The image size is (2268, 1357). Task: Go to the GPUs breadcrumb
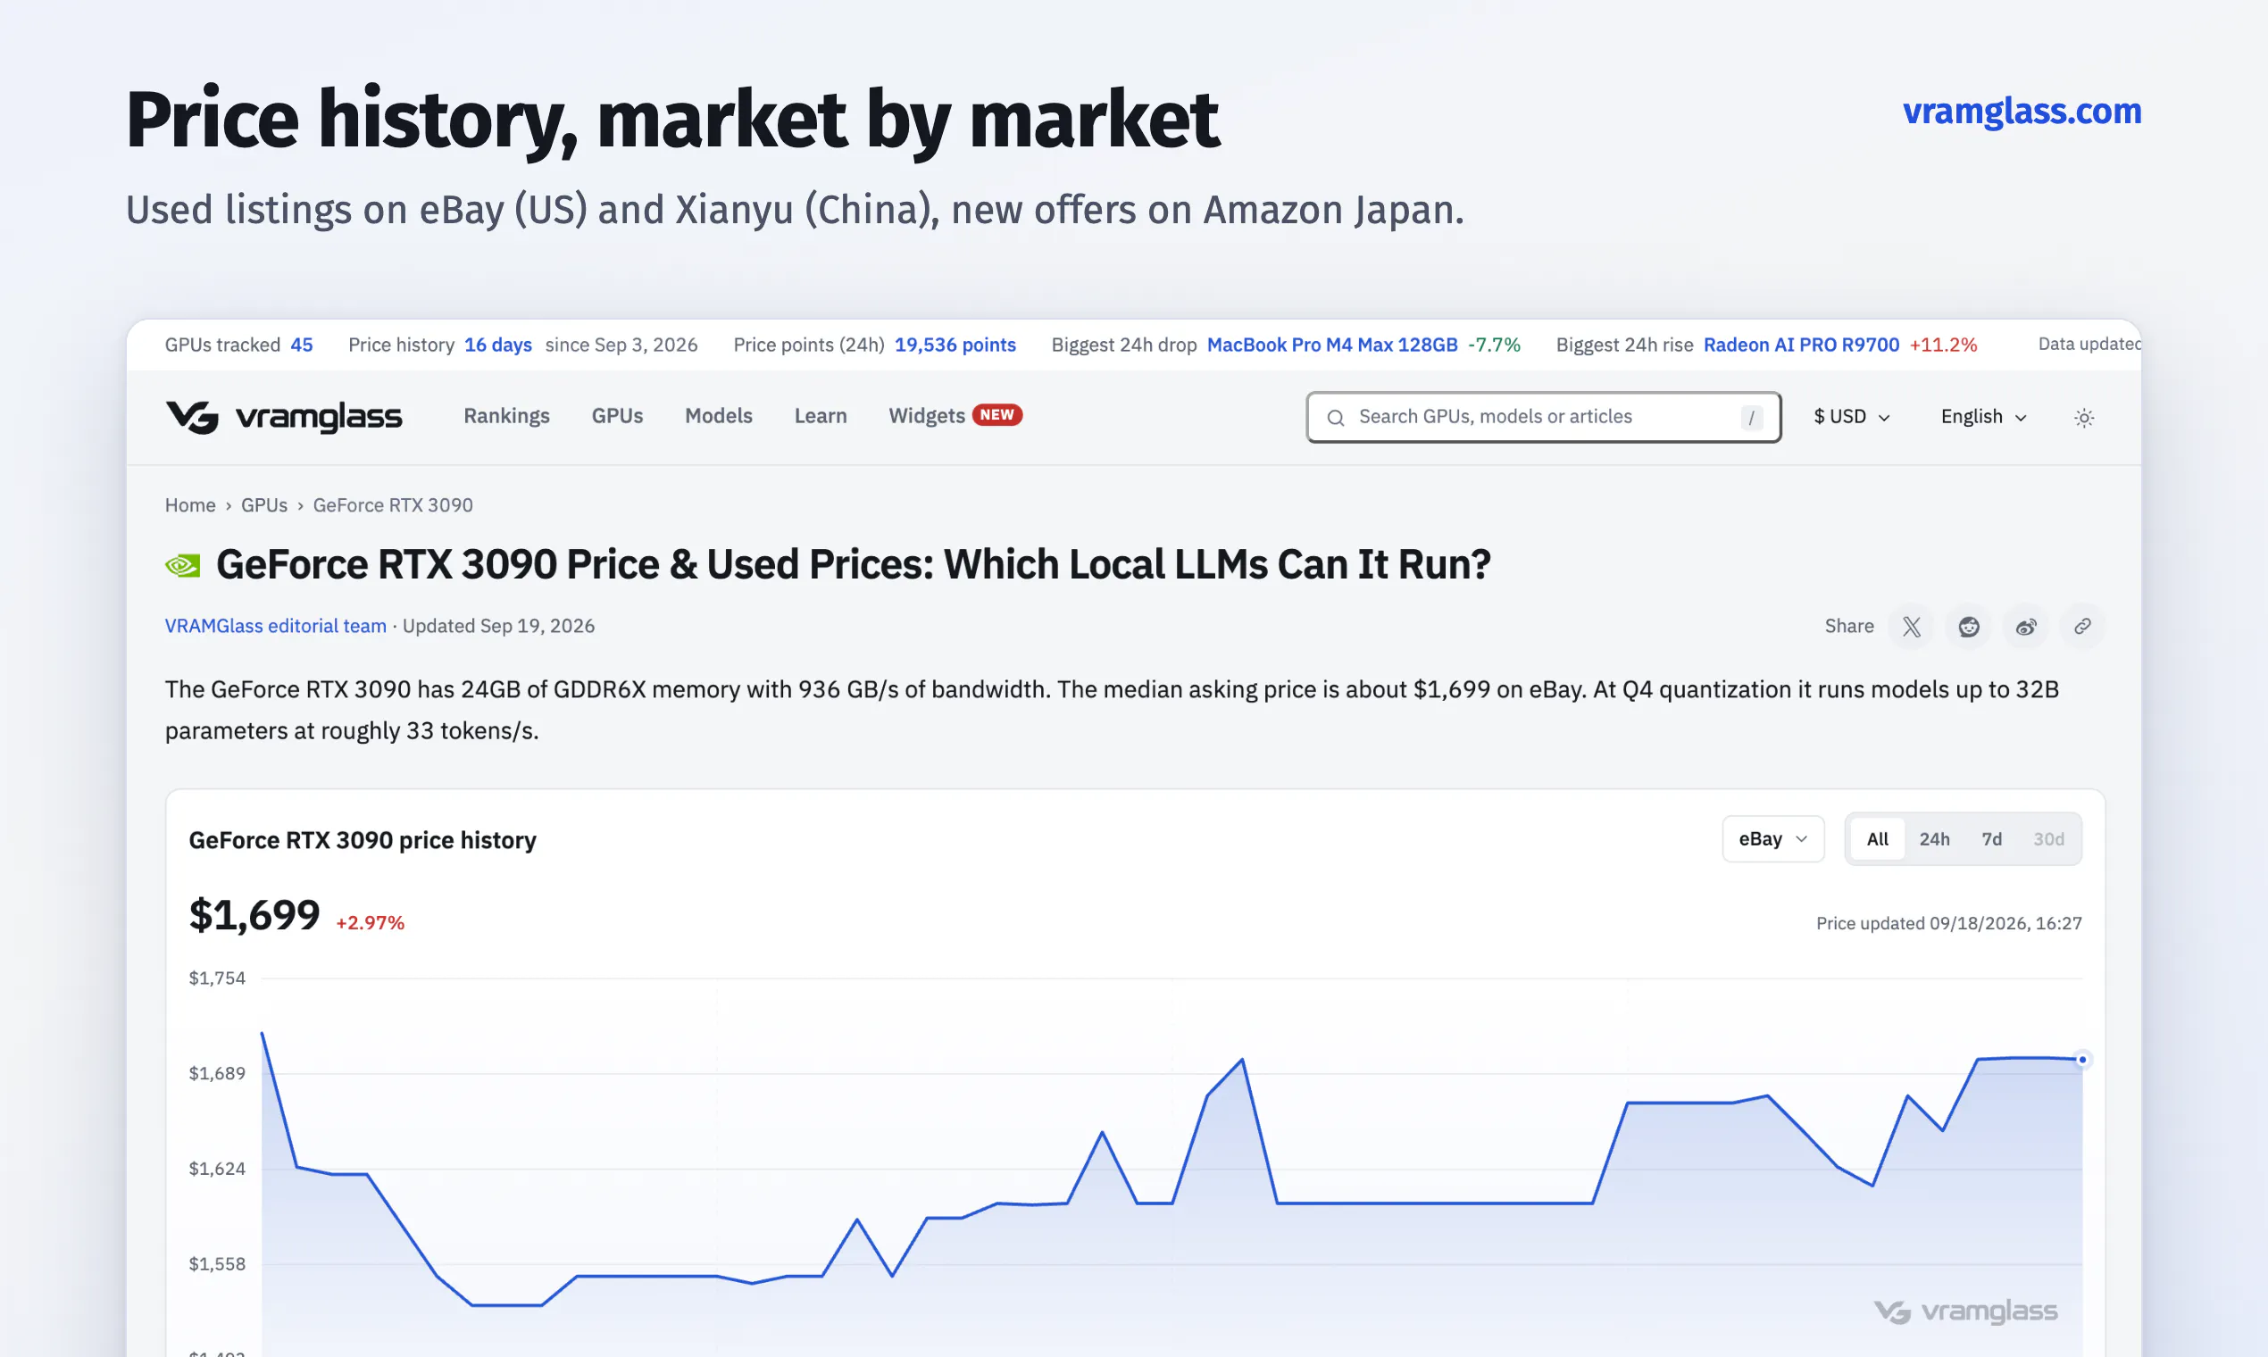[264, 505]
